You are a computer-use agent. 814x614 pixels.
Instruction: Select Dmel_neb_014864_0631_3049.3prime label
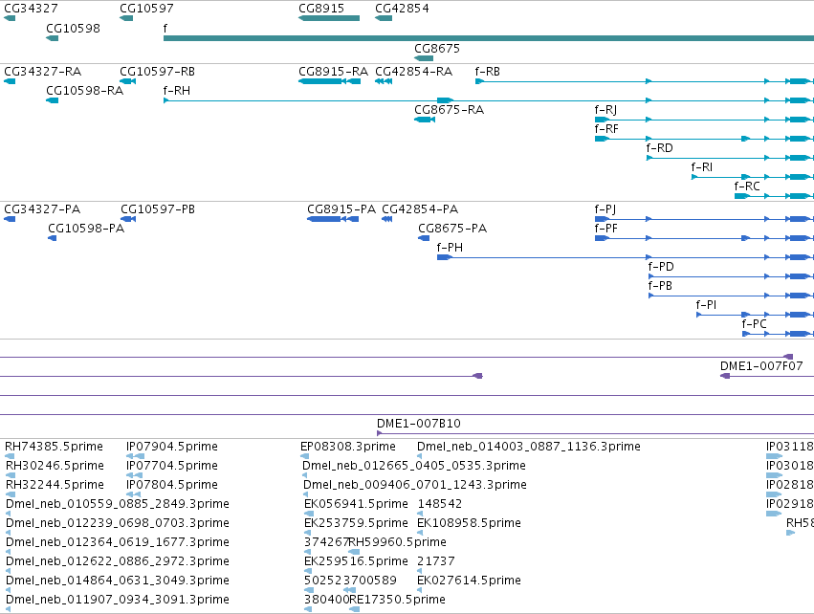118,581
